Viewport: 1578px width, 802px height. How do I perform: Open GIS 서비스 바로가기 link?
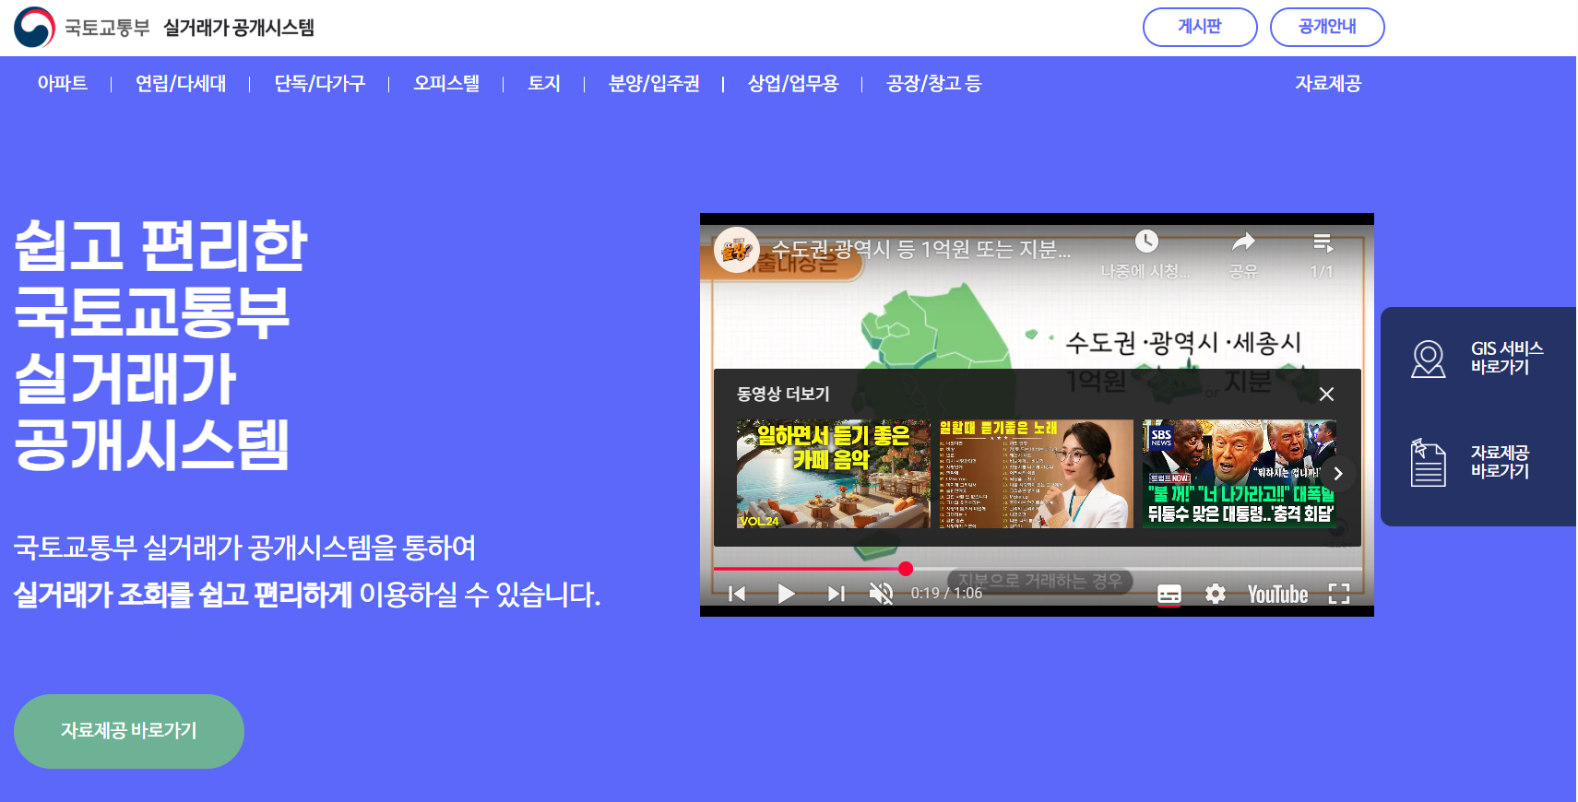click(x=1506, y=358)
